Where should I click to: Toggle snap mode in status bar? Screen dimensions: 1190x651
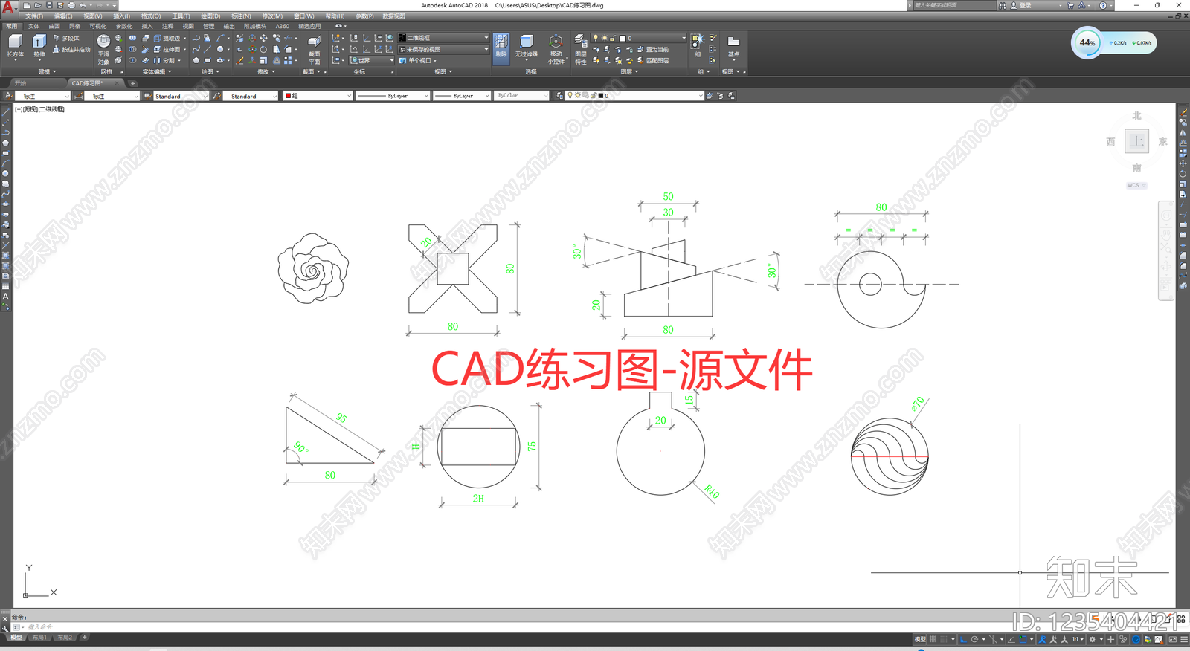944,639
